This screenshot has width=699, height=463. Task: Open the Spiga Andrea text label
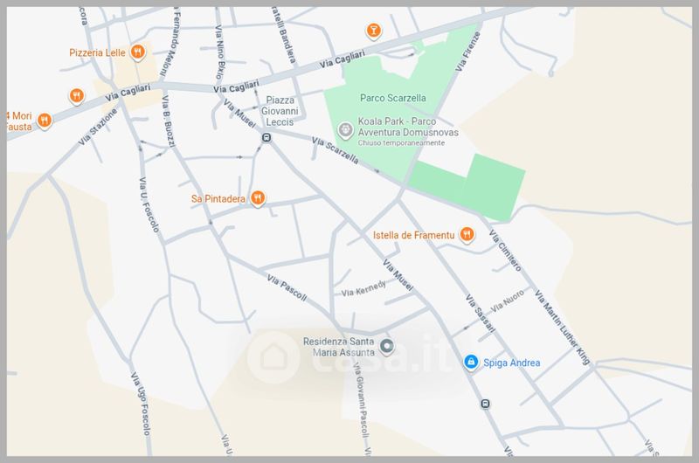512,363
